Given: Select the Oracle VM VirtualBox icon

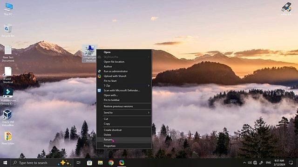Looking at the screenshot, I should point(7,118).
